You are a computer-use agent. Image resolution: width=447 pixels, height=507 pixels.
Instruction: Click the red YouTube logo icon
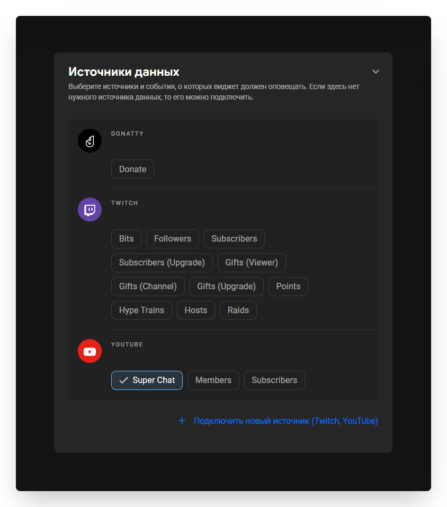90,351
